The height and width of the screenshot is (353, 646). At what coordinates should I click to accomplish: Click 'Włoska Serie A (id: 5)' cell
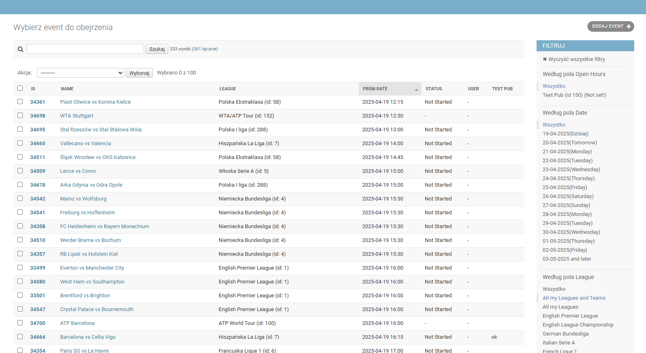click(x=243, y=171)
